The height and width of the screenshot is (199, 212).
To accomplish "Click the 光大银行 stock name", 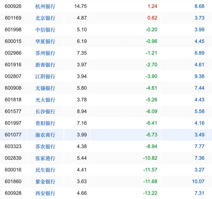I will (x=45, y=100).
